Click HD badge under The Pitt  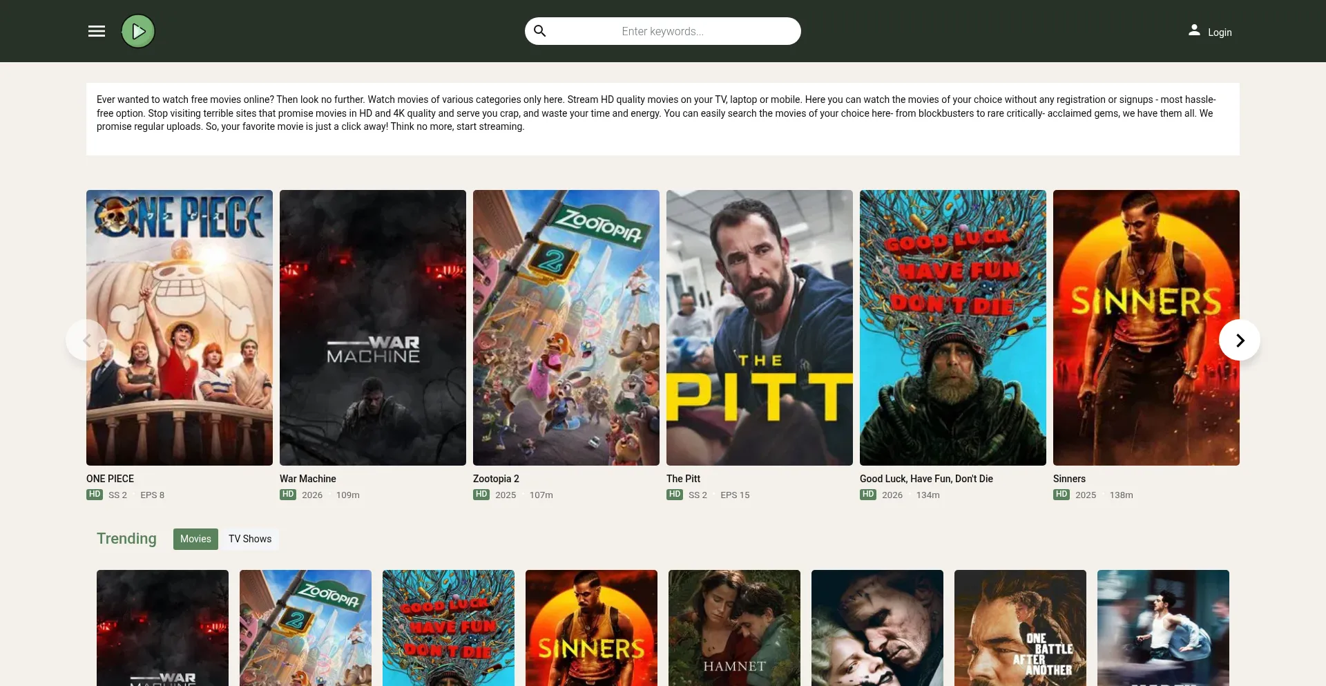pyautogui.click(x=675, y=495)
